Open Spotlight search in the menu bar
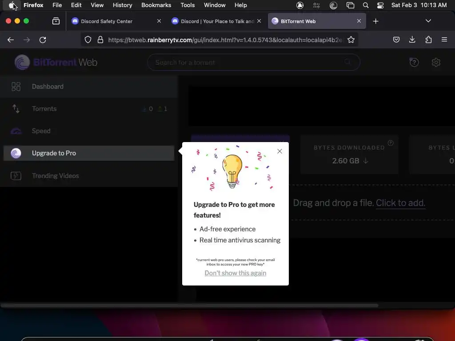The height and width of the screenshot is (341, 455). click(366, 5)
